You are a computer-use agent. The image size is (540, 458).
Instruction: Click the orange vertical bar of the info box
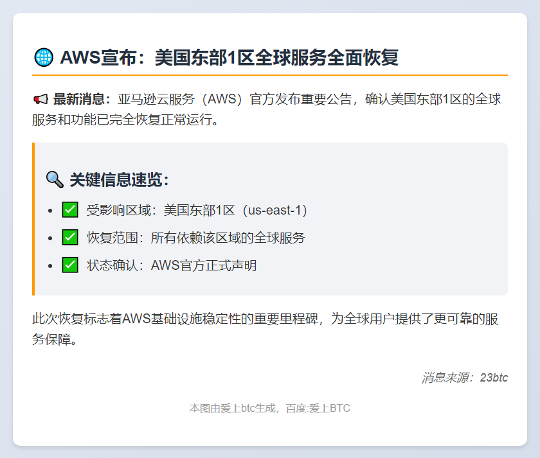tap(33, 218)
